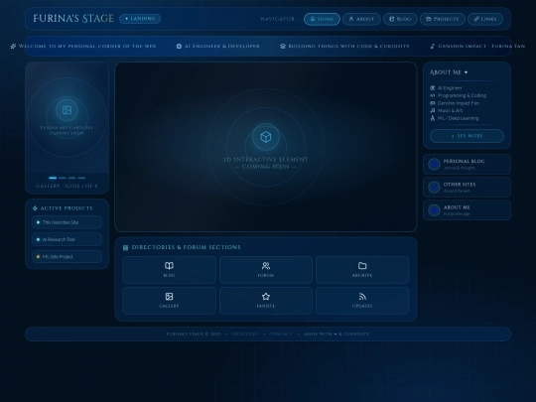Click the 3D Interactive Element coming soon text
The image size is (536, 402).
pyautogui.click(x=266, y=163)
